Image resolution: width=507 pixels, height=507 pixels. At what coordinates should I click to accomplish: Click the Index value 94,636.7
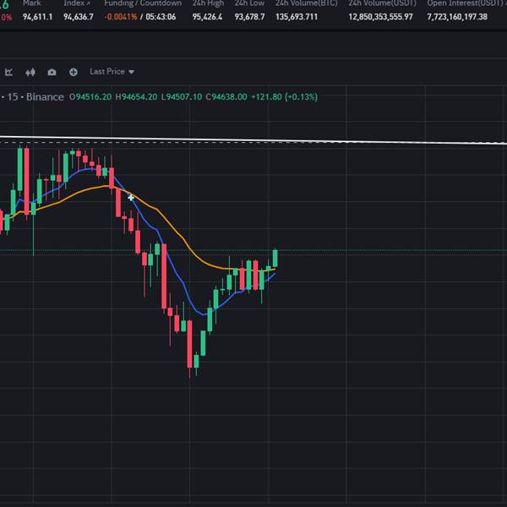coord(79,17)
